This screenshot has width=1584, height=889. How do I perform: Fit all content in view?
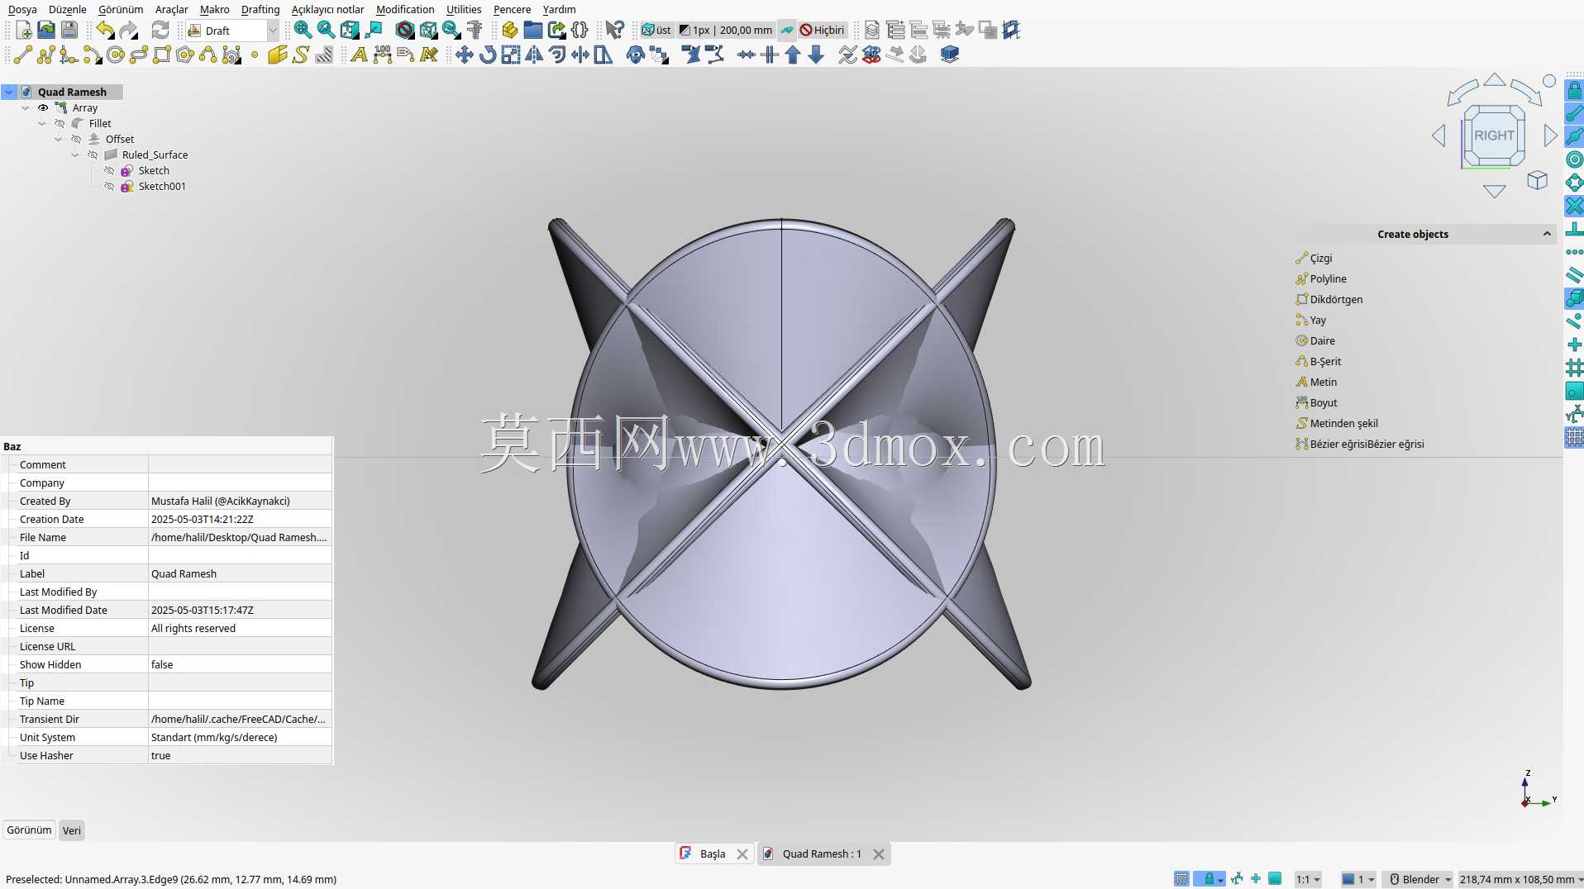click(303, 31)
